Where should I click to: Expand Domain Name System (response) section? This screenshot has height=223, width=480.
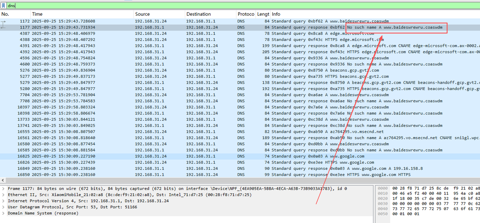pyautogui.click(x=3, y=213)
